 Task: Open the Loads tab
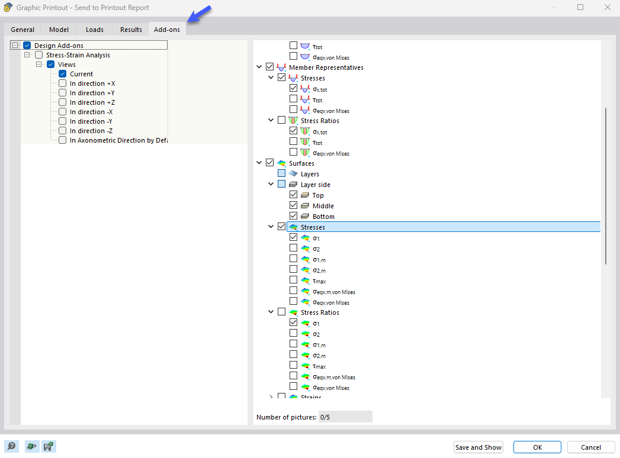(94, 29)
